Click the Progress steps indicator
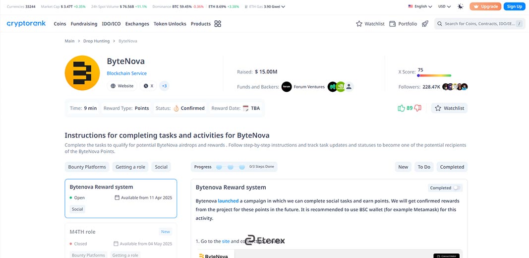529x258 pixels. 234,167
